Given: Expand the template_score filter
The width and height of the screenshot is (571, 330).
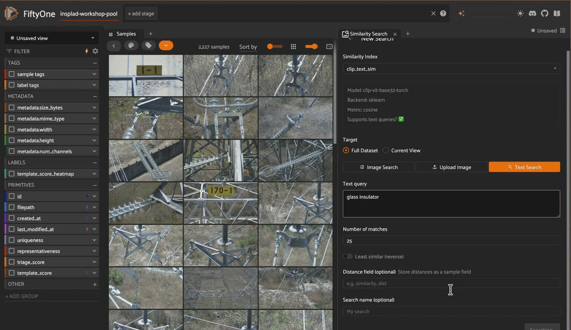Looking at the screenshot, I should click(x=94, y=273).
